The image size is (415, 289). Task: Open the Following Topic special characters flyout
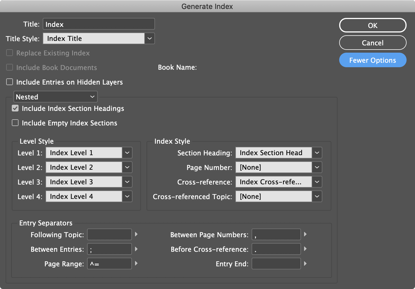tap(136, 234)
